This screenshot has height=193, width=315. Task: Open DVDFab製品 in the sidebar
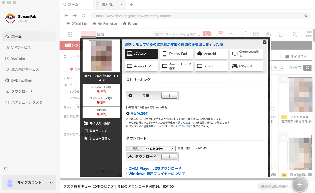(30, 80)
